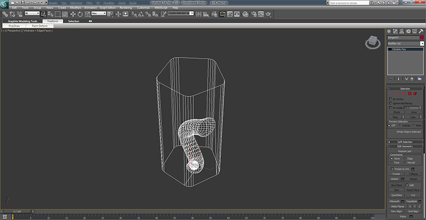Click Bind to Space Warp tool
Screen dimensions: 426x220
(x=20, y=14)
